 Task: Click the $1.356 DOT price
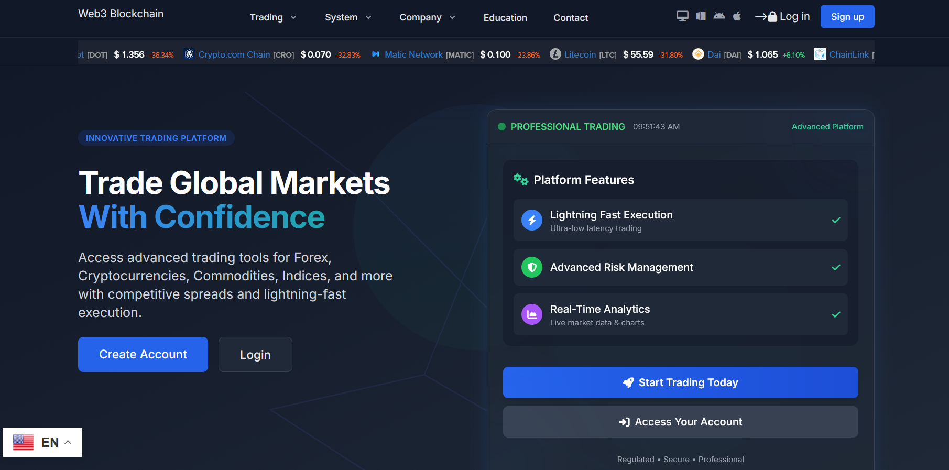[x=129, y=54]
